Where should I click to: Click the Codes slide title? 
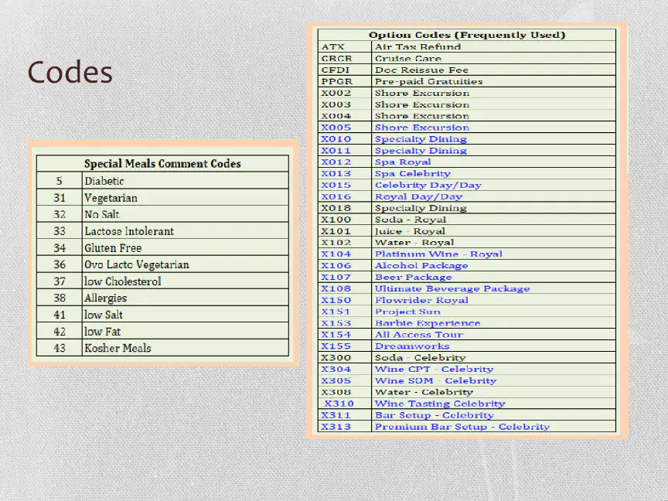click(x=70, y=72)
